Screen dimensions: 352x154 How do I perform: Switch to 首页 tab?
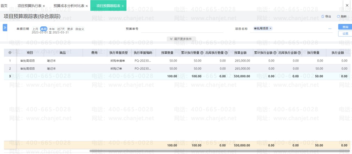click(4, 6)
